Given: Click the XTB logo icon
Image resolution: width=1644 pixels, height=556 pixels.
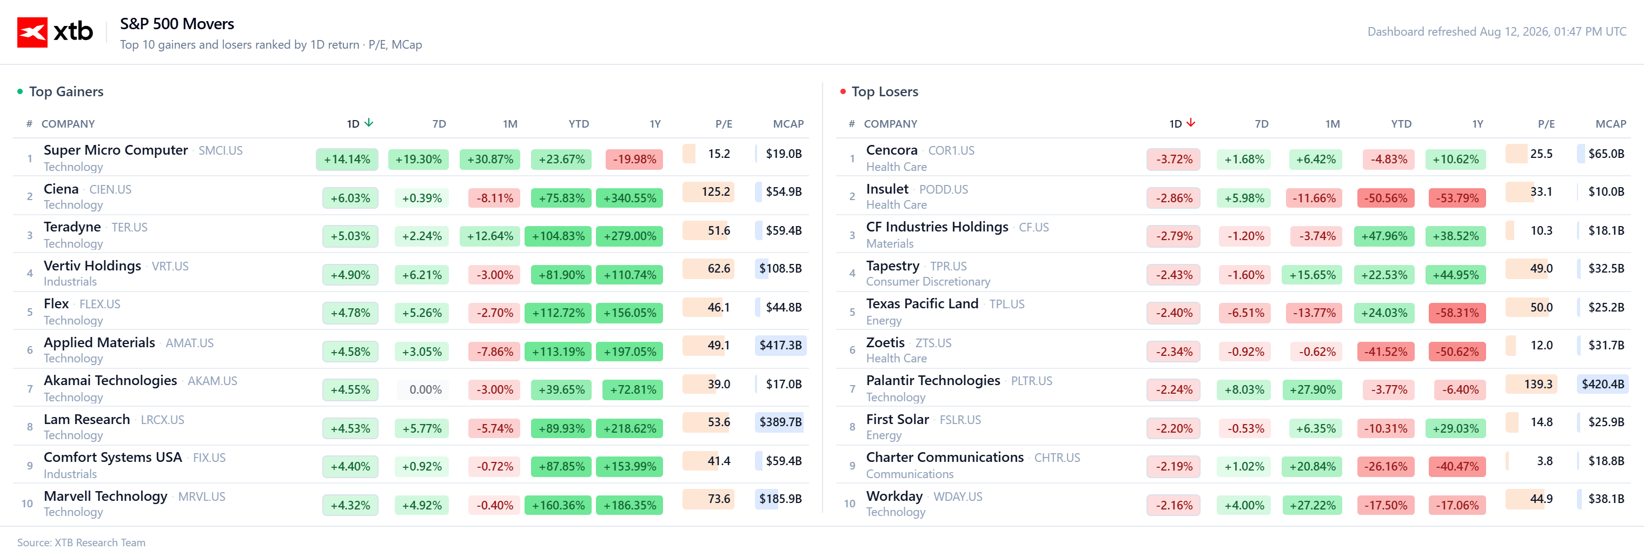Looking at the screenshot, I should [32, 32].
